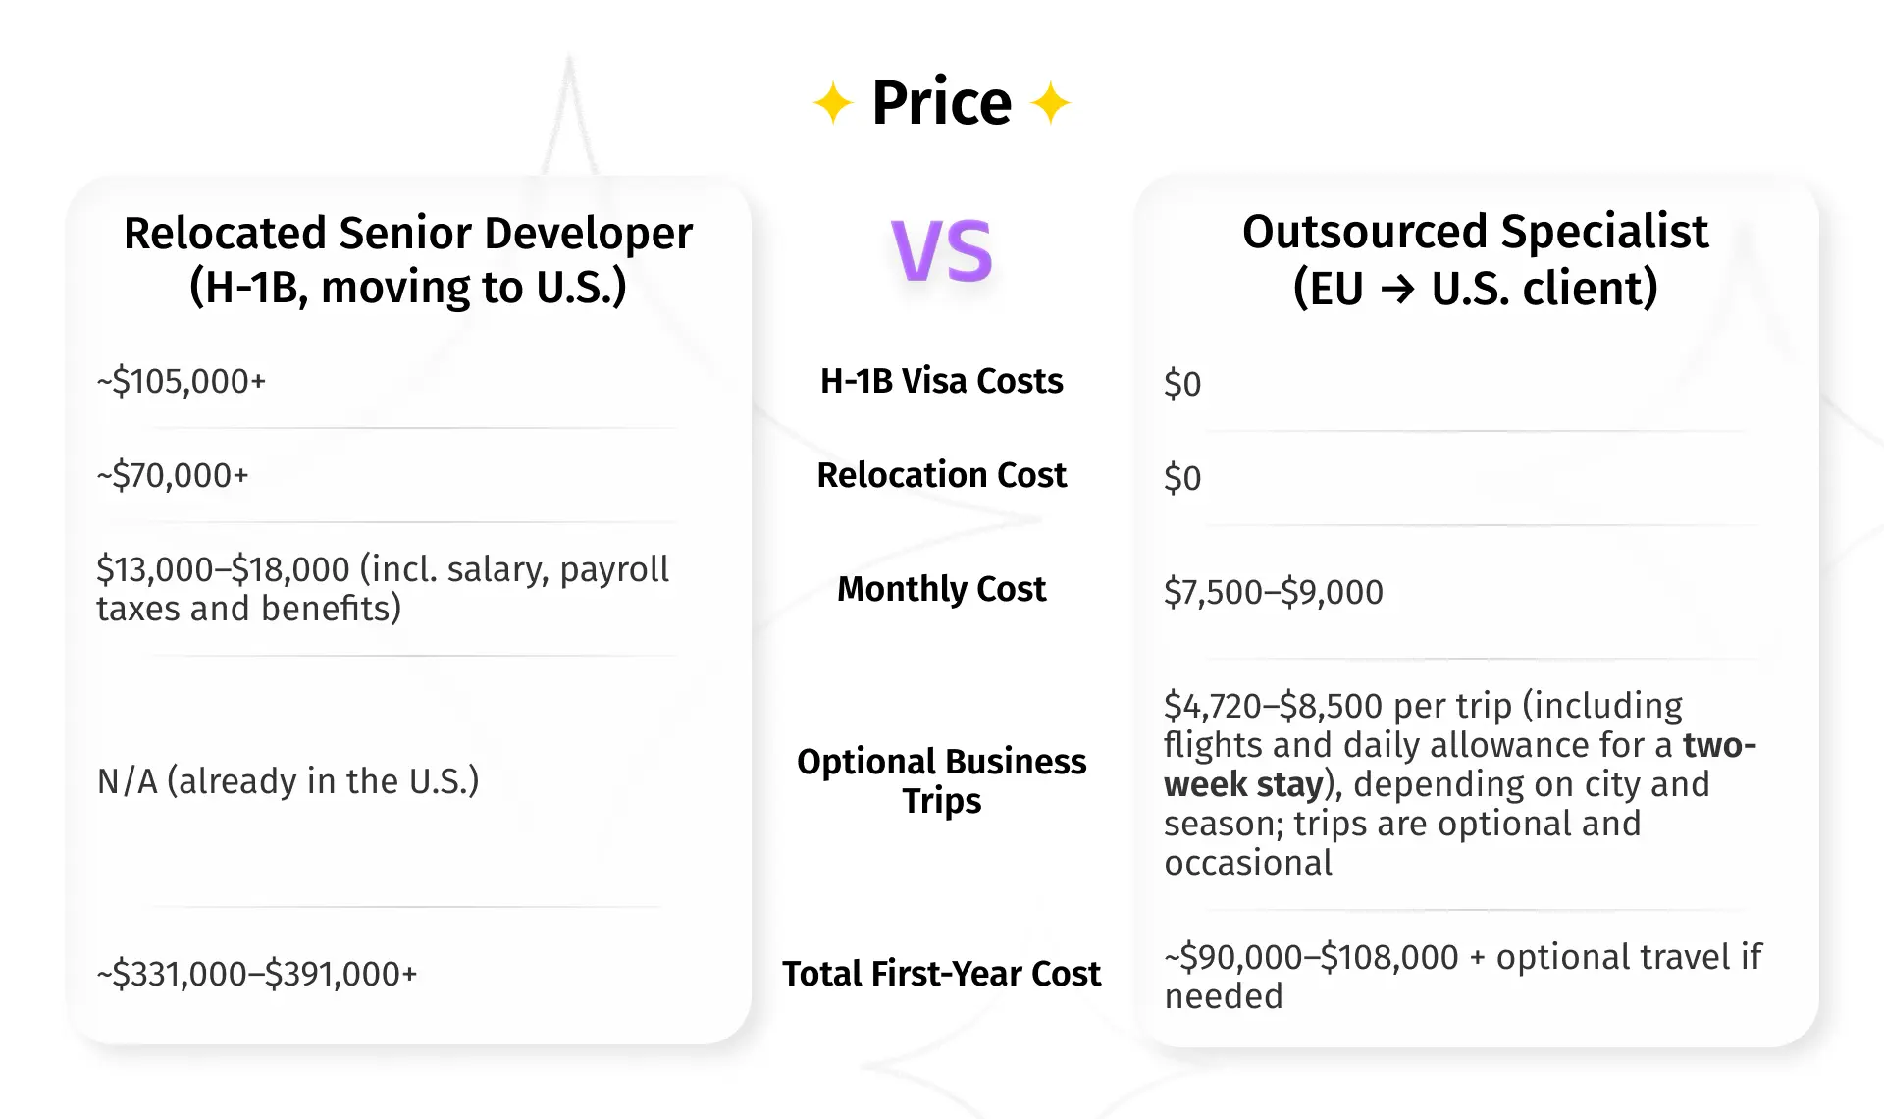Click the bold two-week stay text

click(1244, 785)
